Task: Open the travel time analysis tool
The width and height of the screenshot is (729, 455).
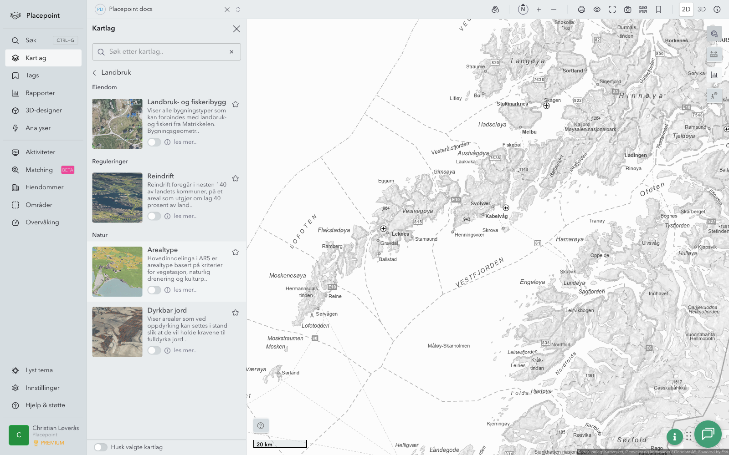Action: click(x=714, y=96)
